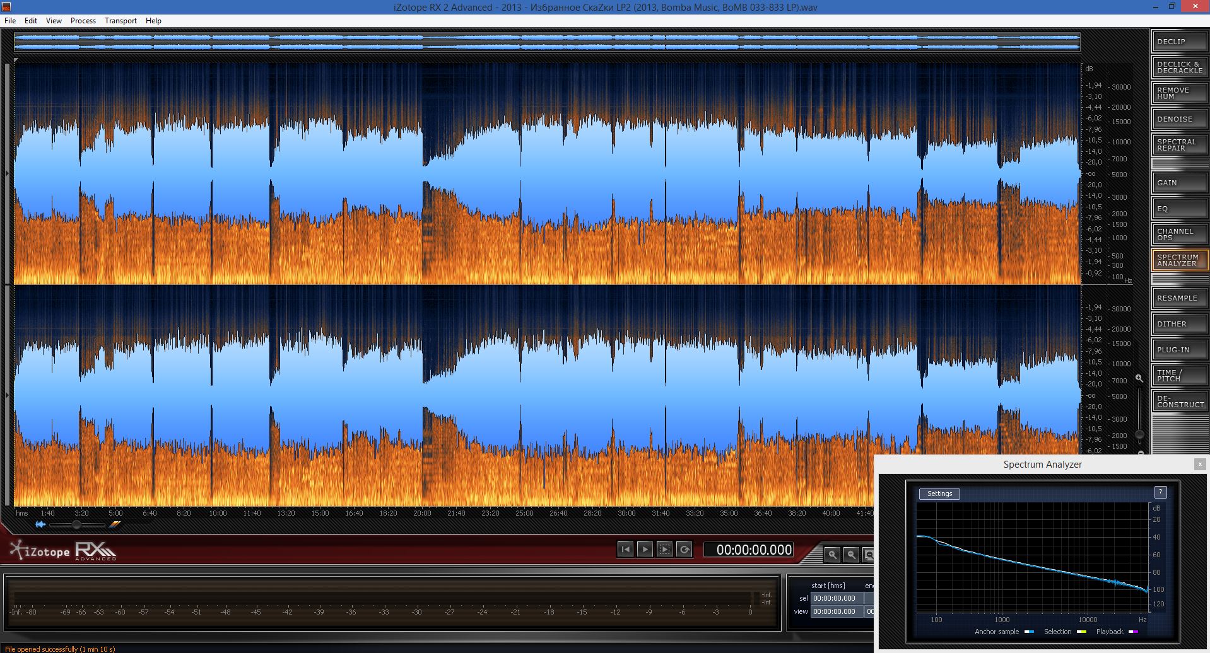This screenshot has height=653, width=1210.
Task: Click the view start time field
Action: tap(837, 611)
